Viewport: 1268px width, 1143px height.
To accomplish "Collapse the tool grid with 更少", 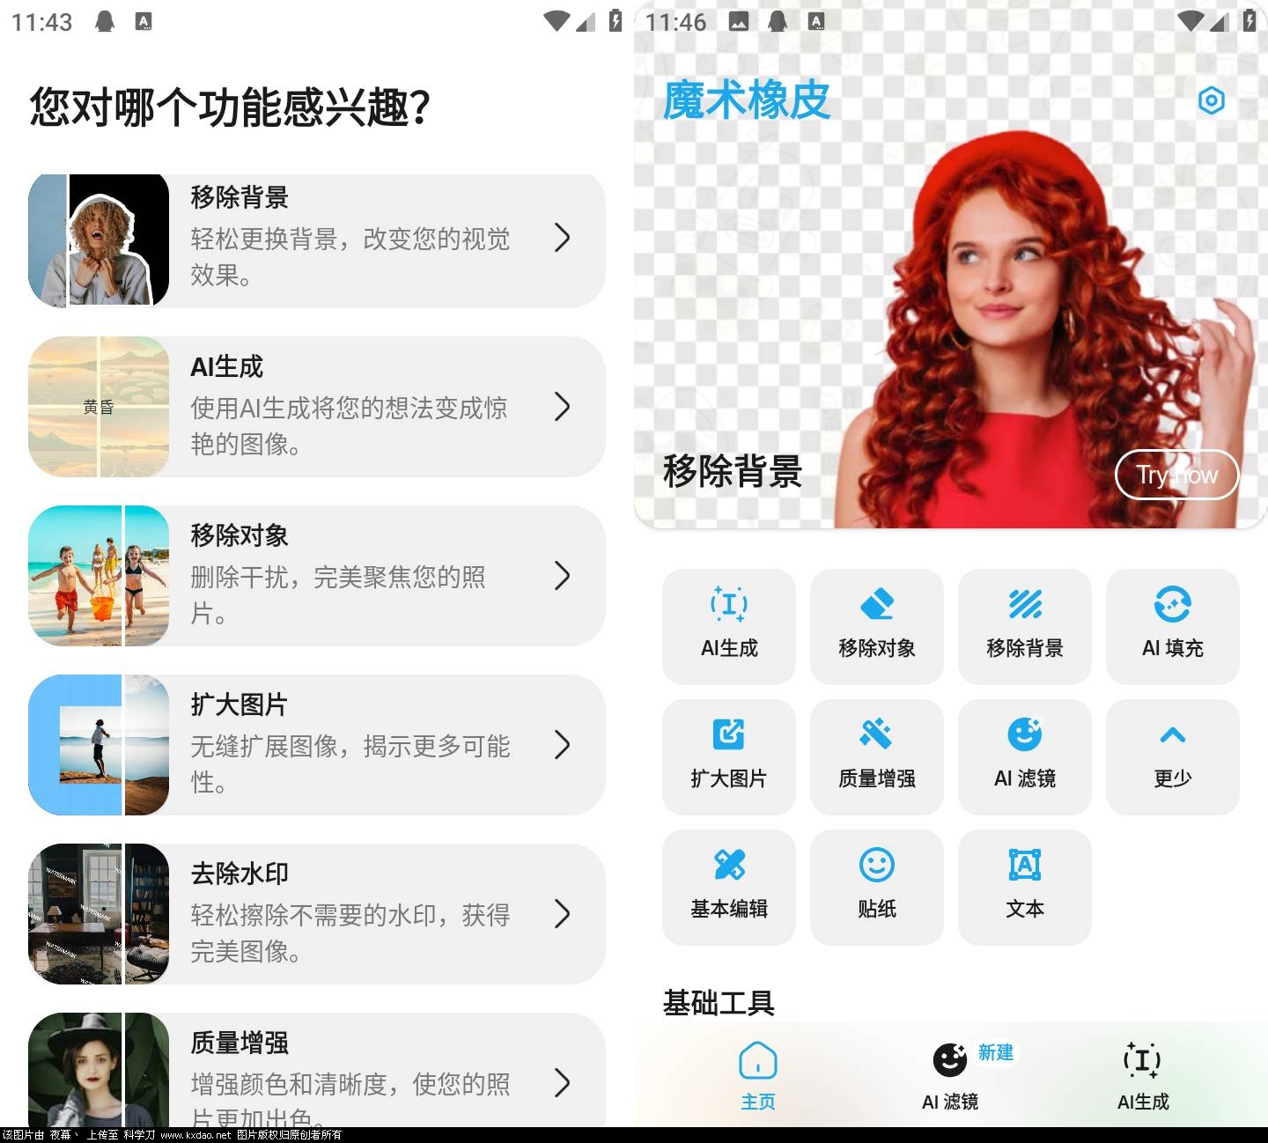I will 1172,756.
